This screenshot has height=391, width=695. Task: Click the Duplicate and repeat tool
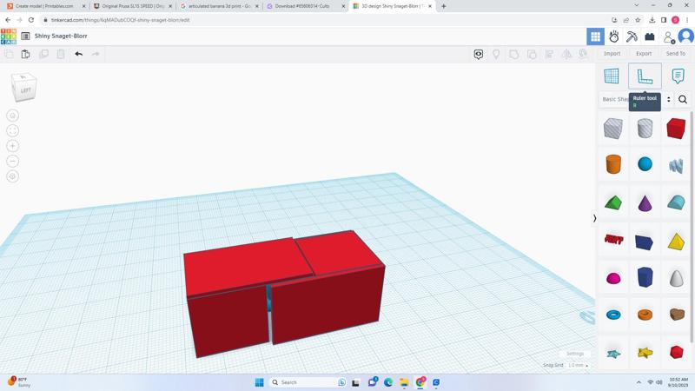pyautogui.click(x=43, y=54)
